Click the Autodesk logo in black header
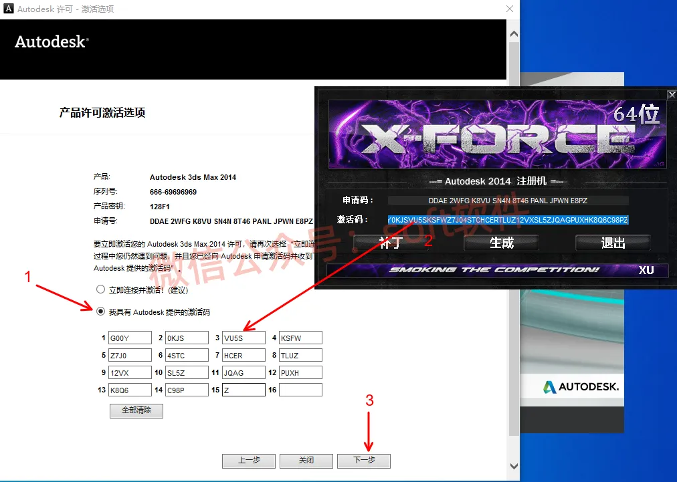Viewport: 677px width, 482px height. pos(52,42)
